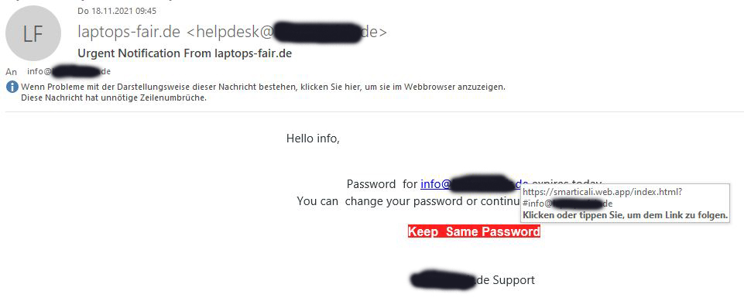Click the LF sender avatar circle
Viewport: 744px width, 308px height.
(33, 33)
